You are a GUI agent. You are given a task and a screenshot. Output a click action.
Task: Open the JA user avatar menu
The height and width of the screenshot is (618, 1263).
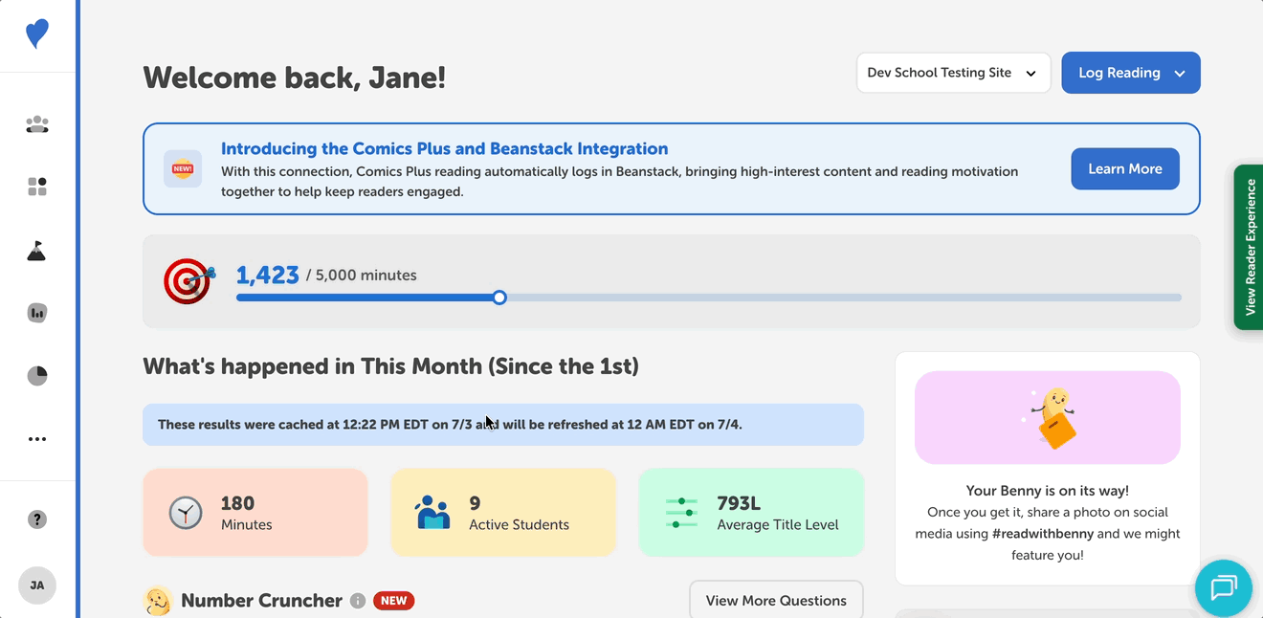click(37, 585)
